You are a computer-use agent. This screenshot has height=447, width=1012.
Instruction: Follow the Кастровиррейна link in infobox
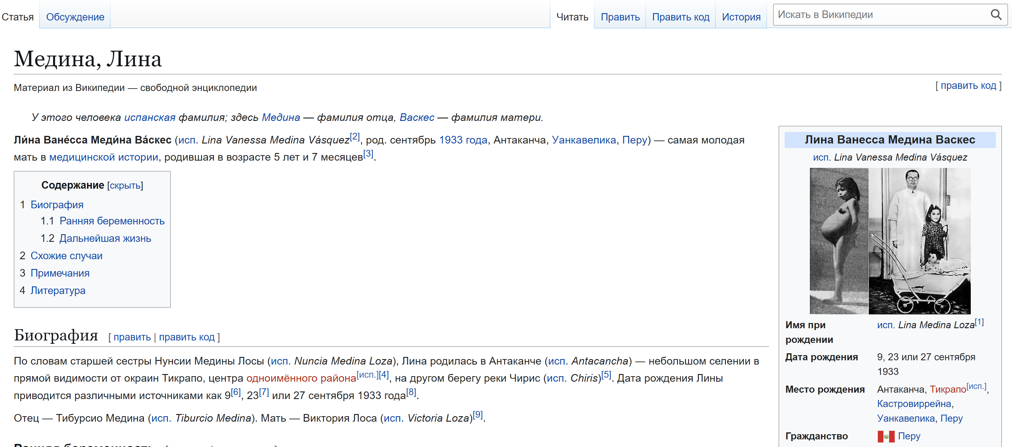(x=914, y=403)
